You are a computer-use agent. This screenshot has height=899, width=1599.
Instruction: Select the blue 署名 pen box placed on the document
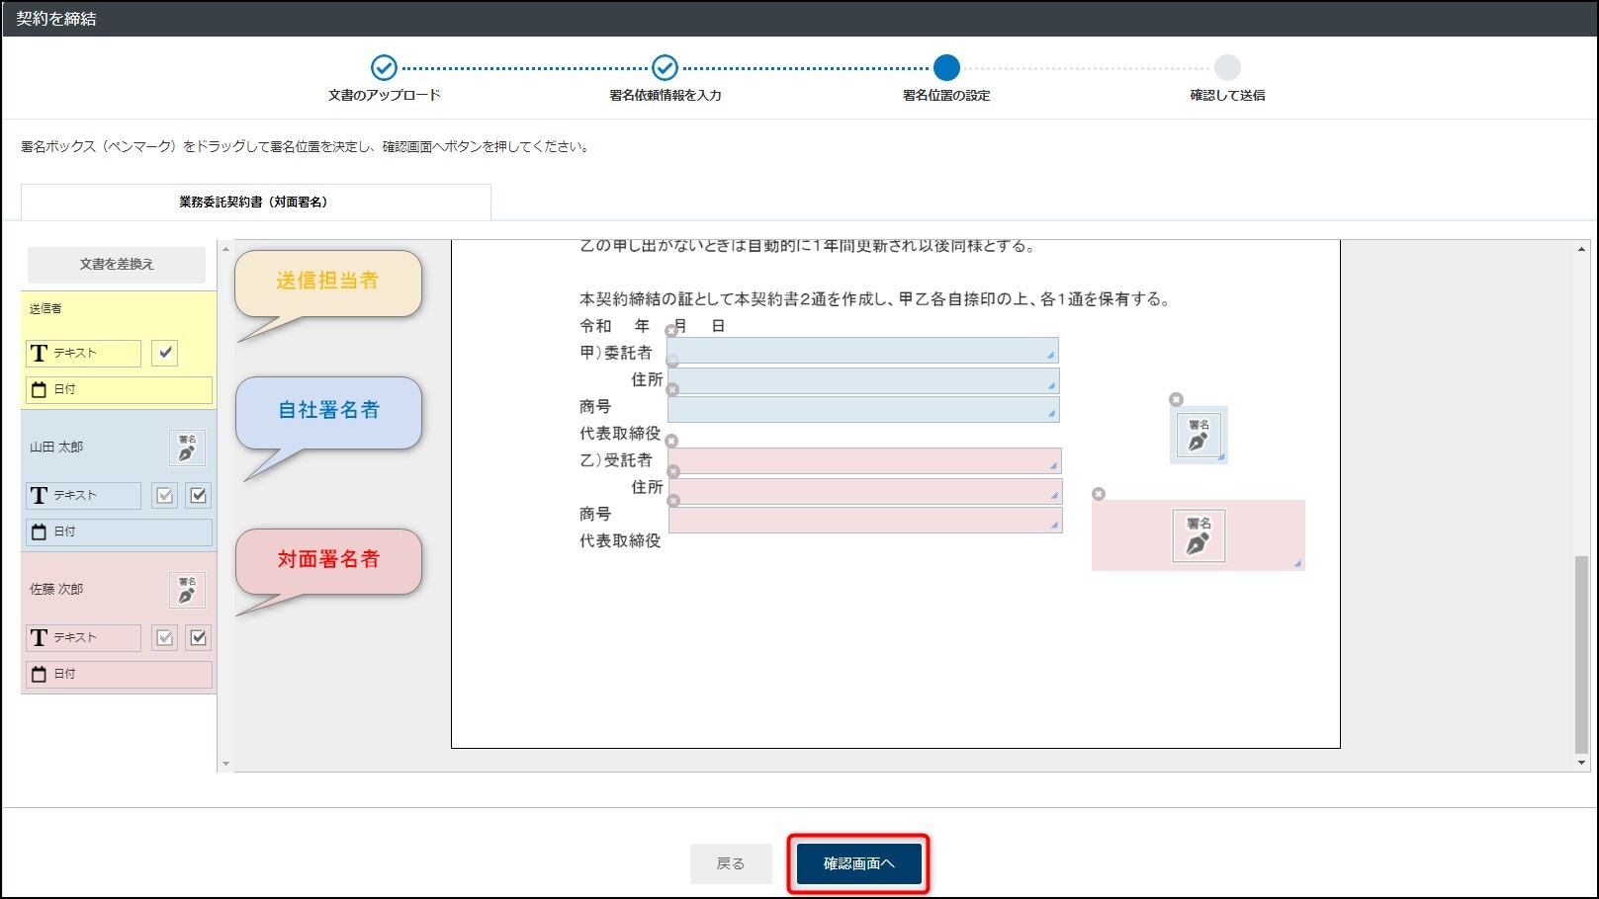coord(1199,435)
